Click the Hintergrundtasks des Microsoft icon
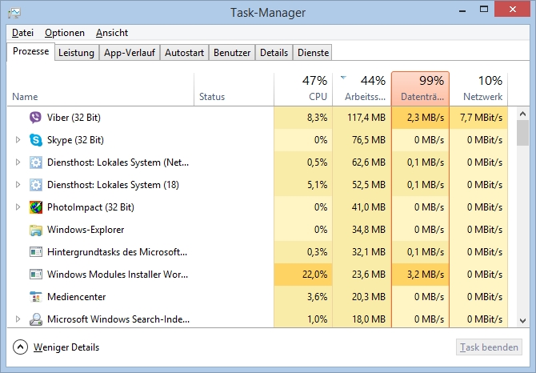 point(35,252)
